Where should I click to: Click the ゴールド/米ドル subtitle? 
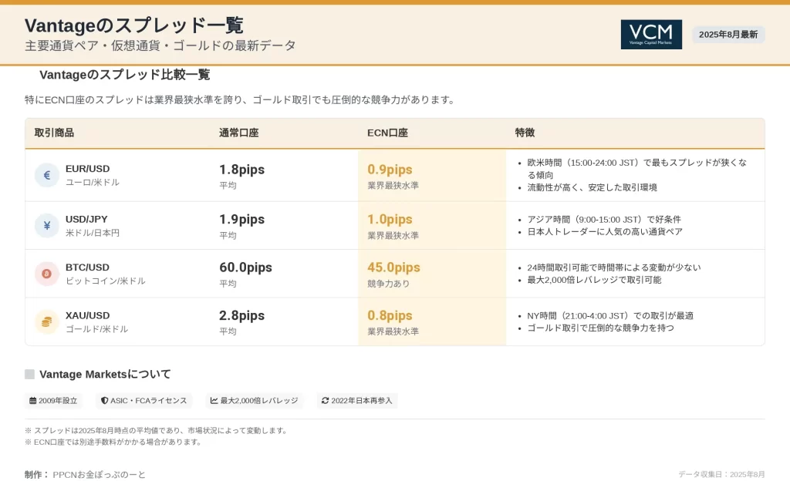click(96, 329)
